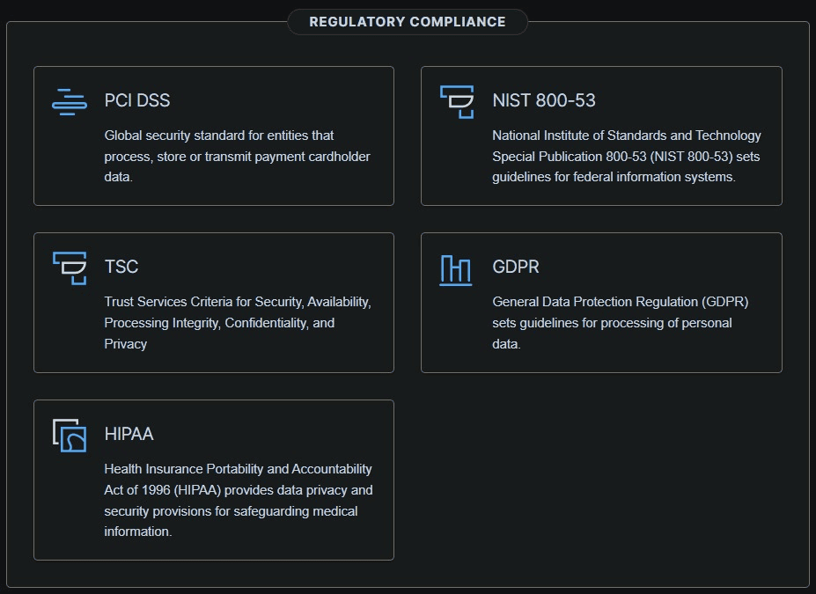Select the GDPR heading
The height and width of the screenshot is (594, 816).
pyautogui.click(x=516, y=267)
